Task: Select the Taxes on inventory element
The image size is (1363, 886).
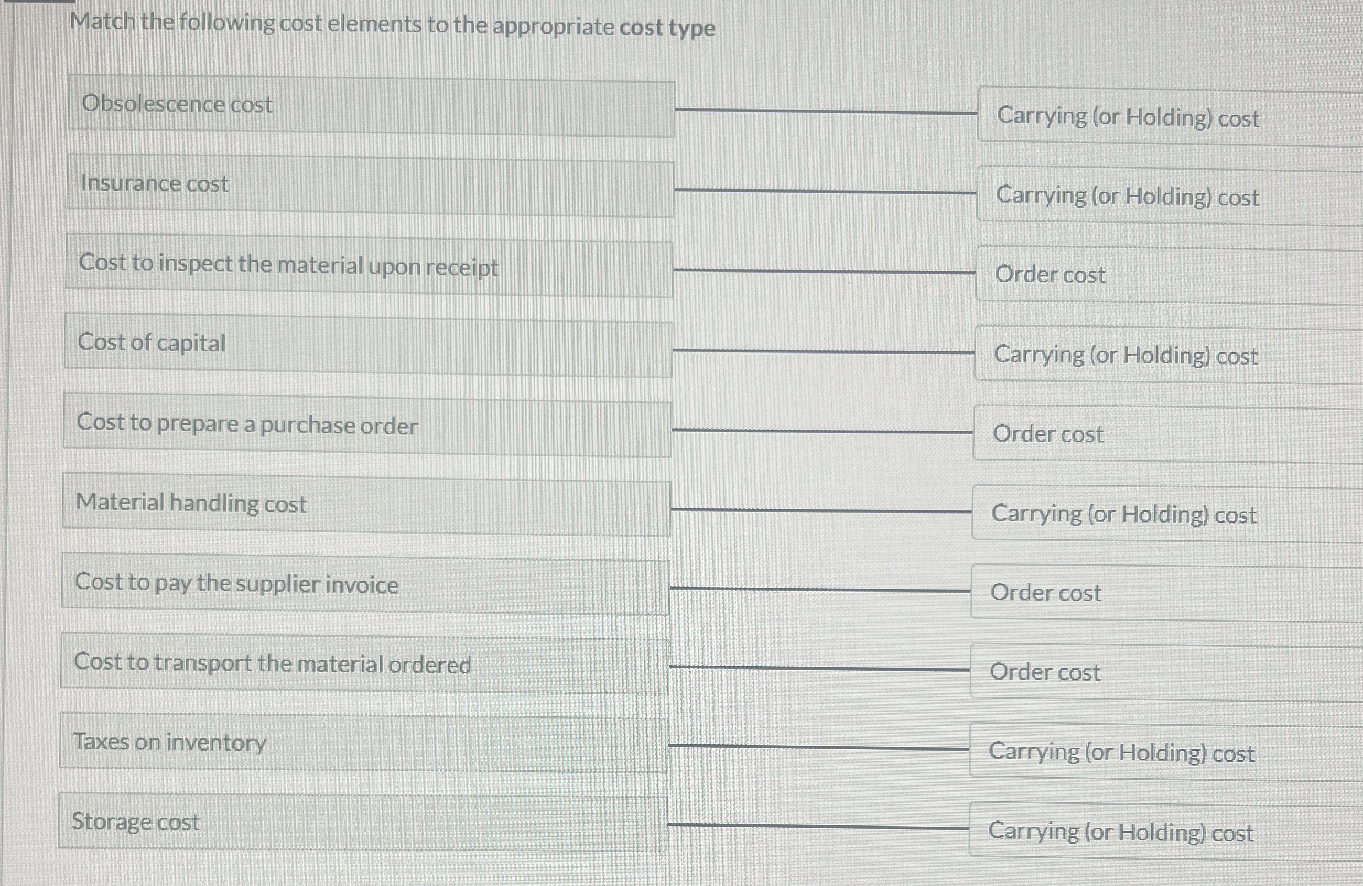Action: click(366, 743)
